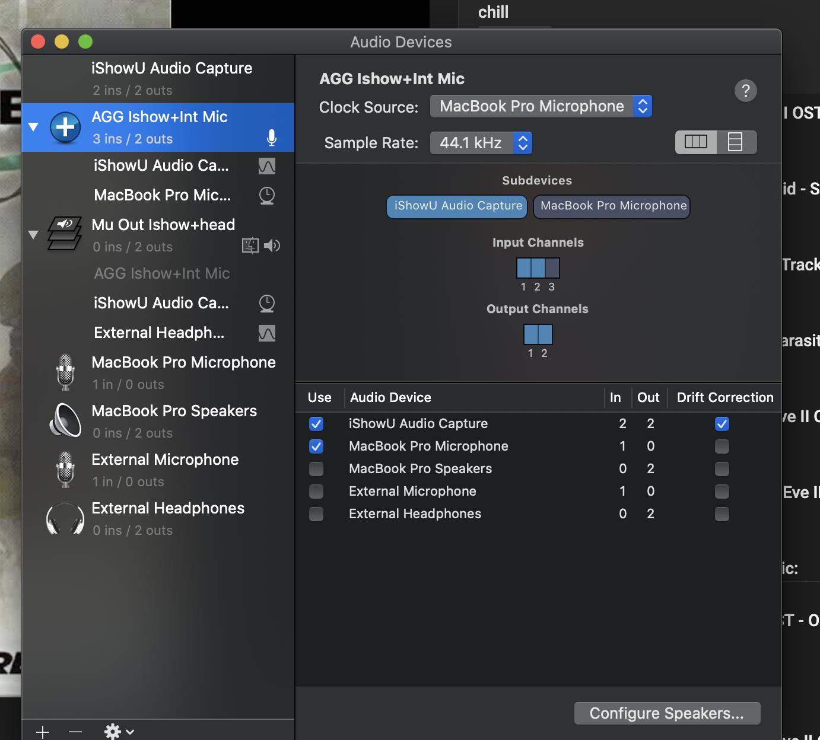The height and width of the screenshot is (740, 820).
Task: Click the External Microphone device icon
Action: coord(65,470)
